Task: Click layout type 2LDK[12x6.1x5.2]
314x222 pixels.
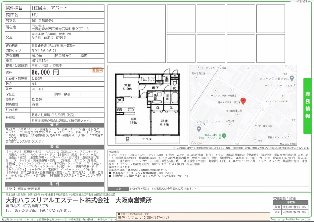Action: tap(44, 51)
